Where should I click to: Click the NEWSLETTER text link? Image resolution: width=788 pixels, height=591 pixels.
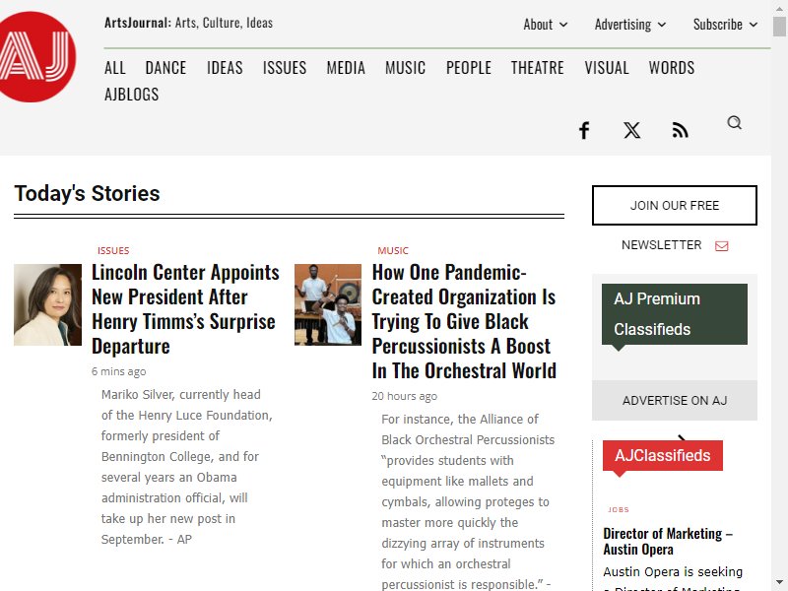point(661,245)
